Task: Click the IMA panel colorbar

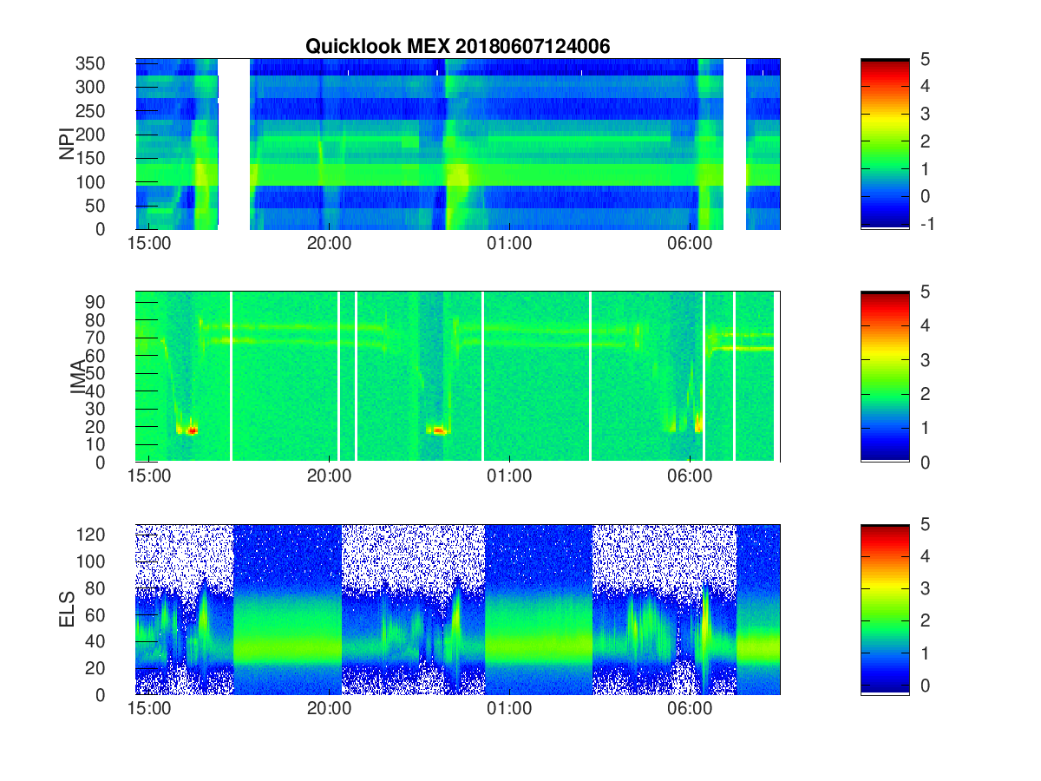Action: [x=885, y=377]
